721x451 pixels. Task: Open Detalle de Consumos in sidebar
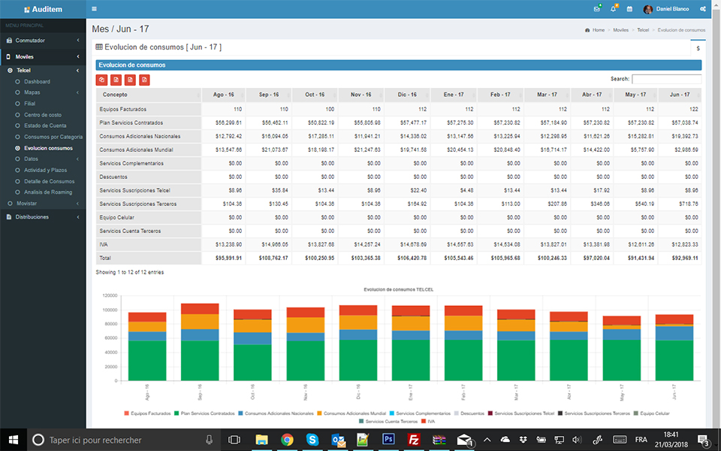(x=50, y=181)
